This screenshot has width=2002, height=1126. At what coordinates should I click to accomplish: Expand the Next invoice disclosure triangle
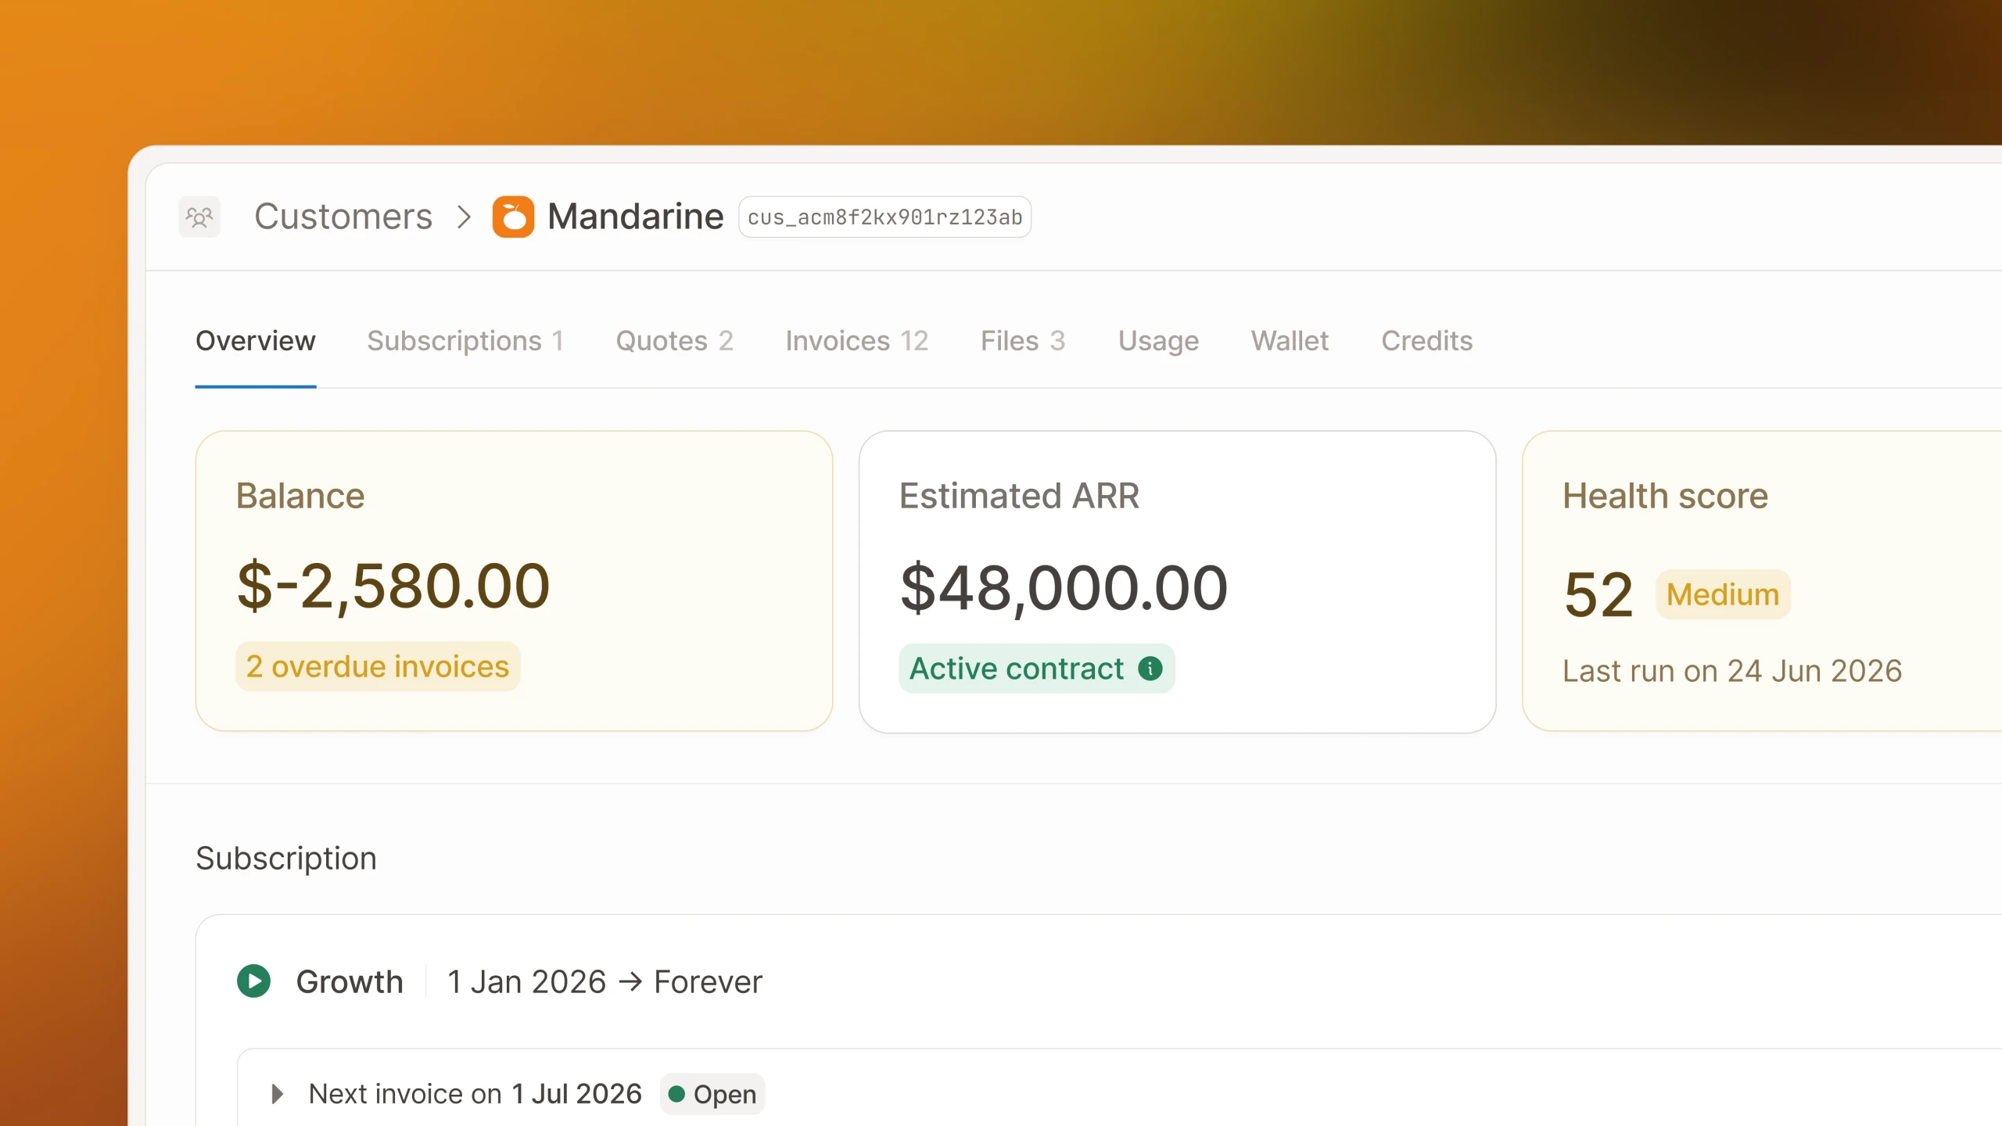(x=277, y=1094)
